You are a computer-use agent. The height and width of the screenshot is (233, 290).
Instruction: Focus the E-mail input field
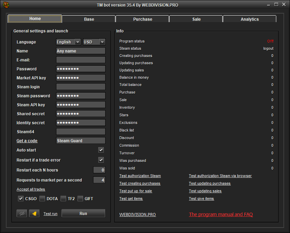[x=81, y=60]
